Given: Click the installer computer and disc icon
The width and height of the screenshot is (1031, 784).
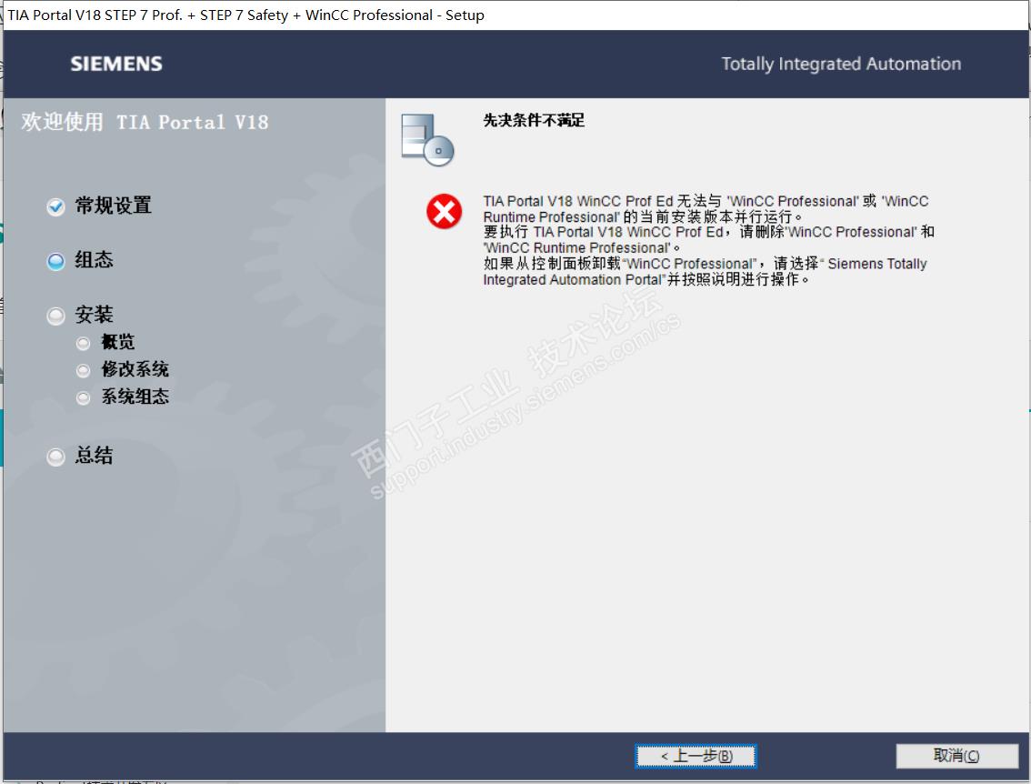Looking at the screenshot, I should point(427,140).
